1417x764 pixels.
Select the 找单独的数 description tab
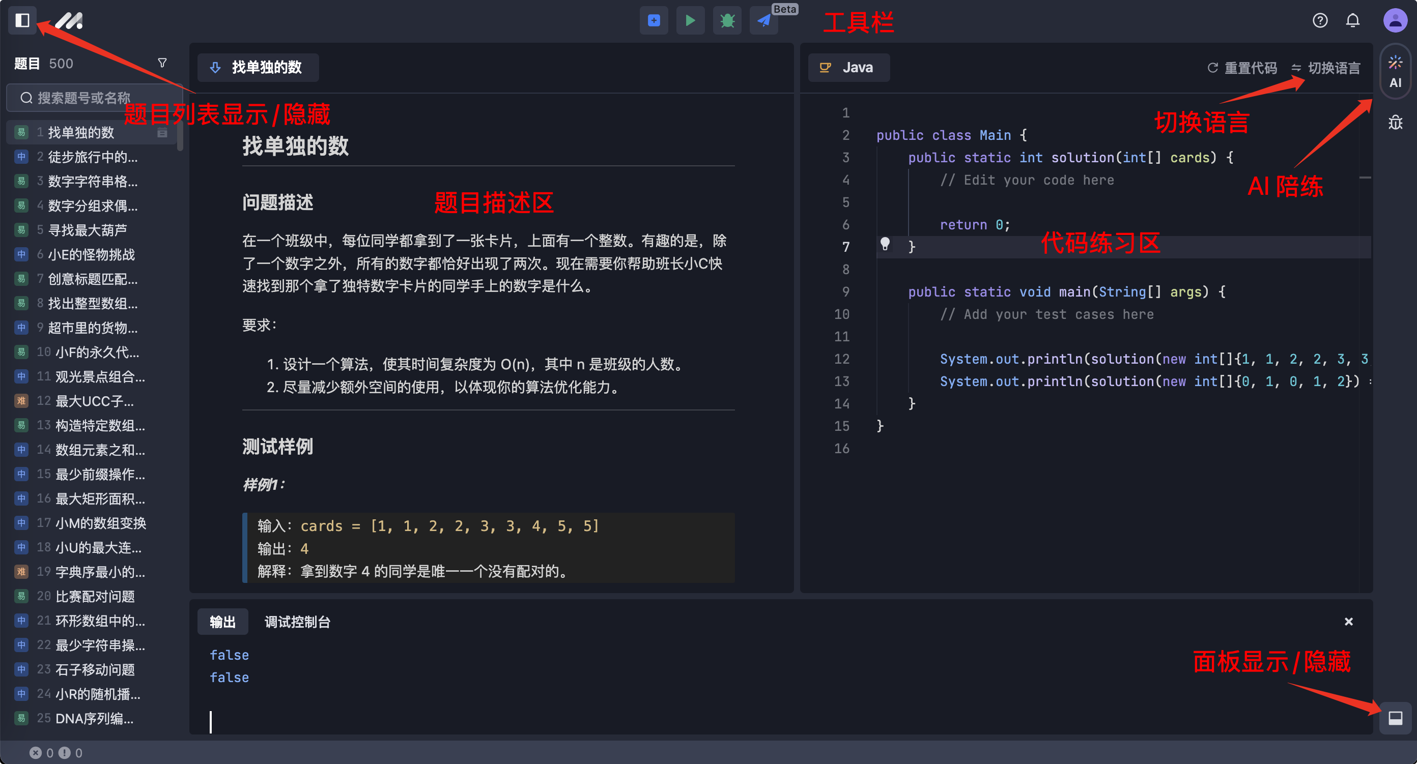click(x=258, y=67)
